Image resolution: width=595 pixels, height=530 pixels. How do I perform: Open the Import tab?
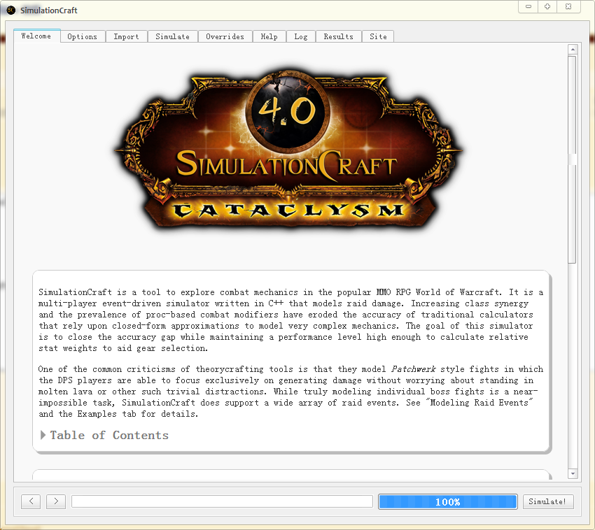coord(126,36)
